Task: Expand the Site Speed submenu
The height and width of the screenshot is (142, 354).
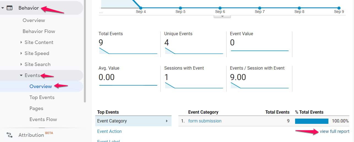Action: pyautogui.click(x=21, y=53)
